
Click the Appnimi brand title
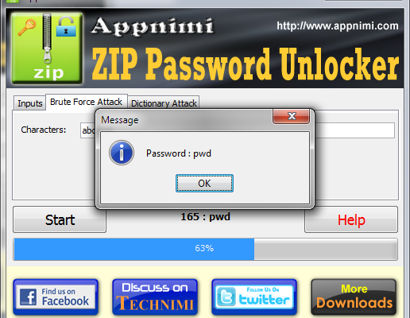[x=153, y=26]
